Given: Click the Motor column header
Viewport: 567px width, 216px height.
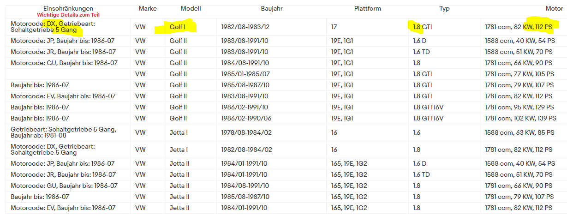Looking at the screenshot, I should click(554, 9).
